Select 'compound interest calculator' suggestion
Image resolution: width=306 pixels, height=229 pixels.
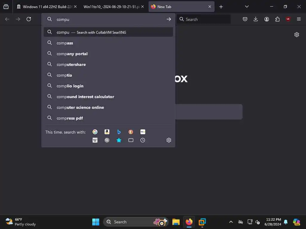point(108,97)
